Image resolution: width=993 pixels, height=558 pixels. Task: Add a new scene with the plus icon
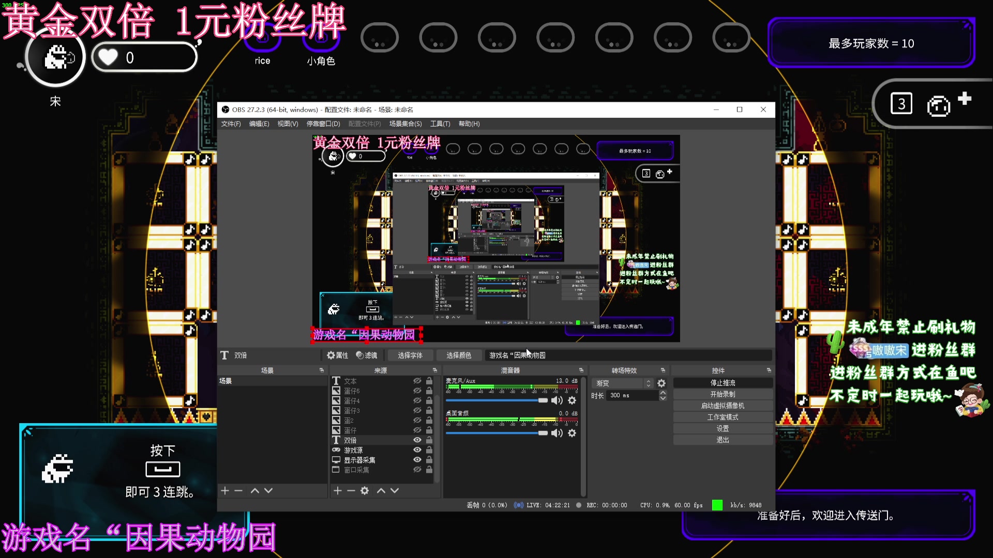coord(225,490)
